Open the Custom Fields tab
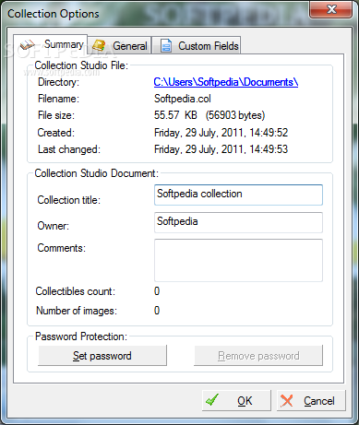The height and width of the screenshot is (425, 359). (197, 46)
